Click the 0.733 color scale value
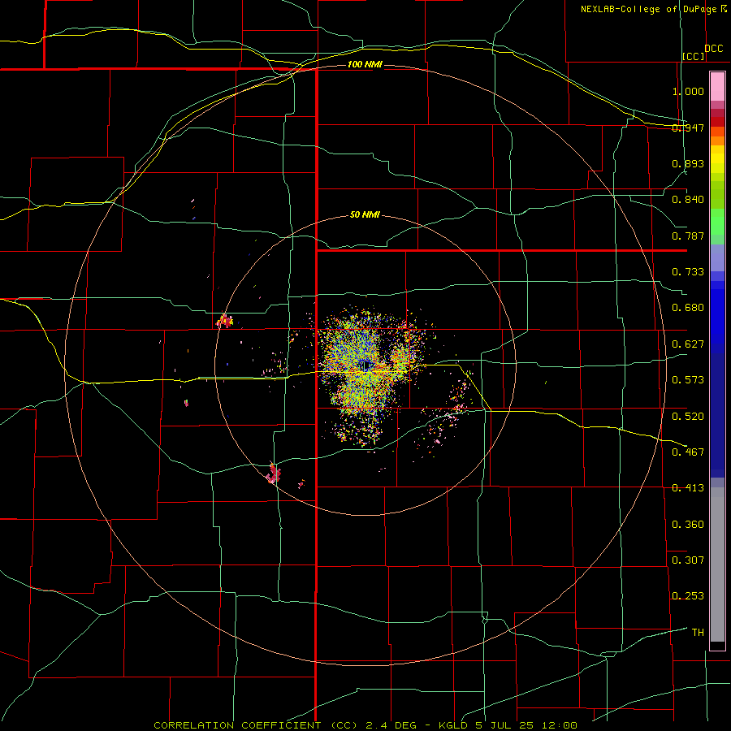 point(688,272)
